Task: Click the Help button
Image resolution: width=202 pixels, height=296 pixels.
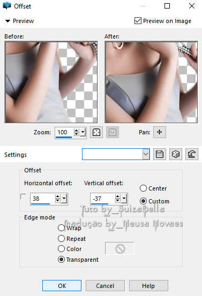Action: 148,286
